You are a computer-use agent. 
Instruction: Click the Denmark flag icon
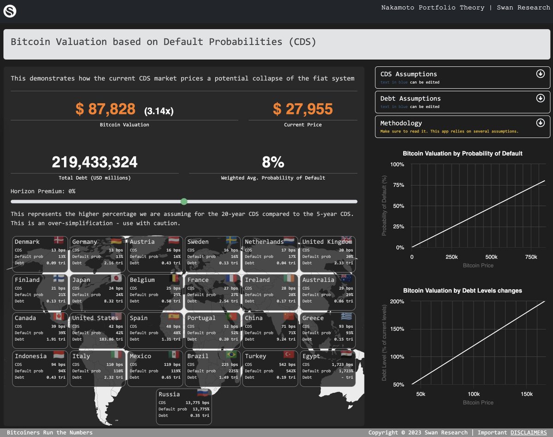click(x=59, y=240)
